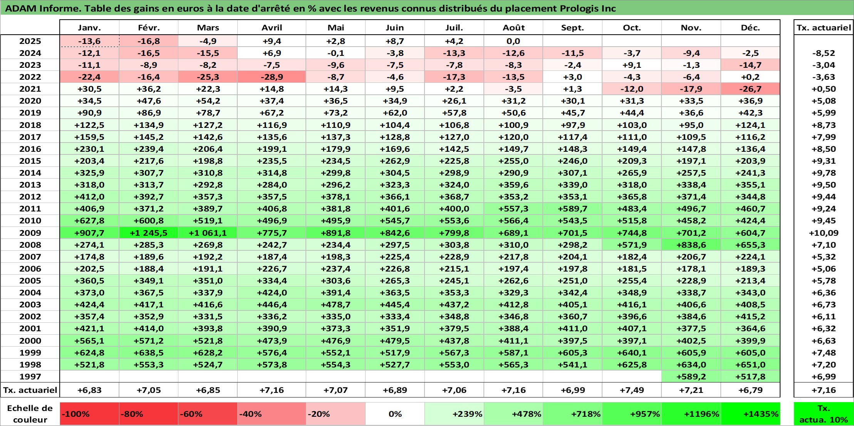
Task: Click the +9,78 rate in the 2014 row
Action: pyautogui.click(x=824, y=173)
